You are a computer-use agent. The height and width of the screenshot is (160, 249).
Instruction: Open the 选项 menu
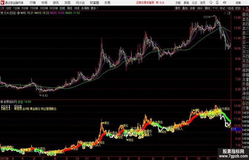pyautogui.click(x=203, y=3)
